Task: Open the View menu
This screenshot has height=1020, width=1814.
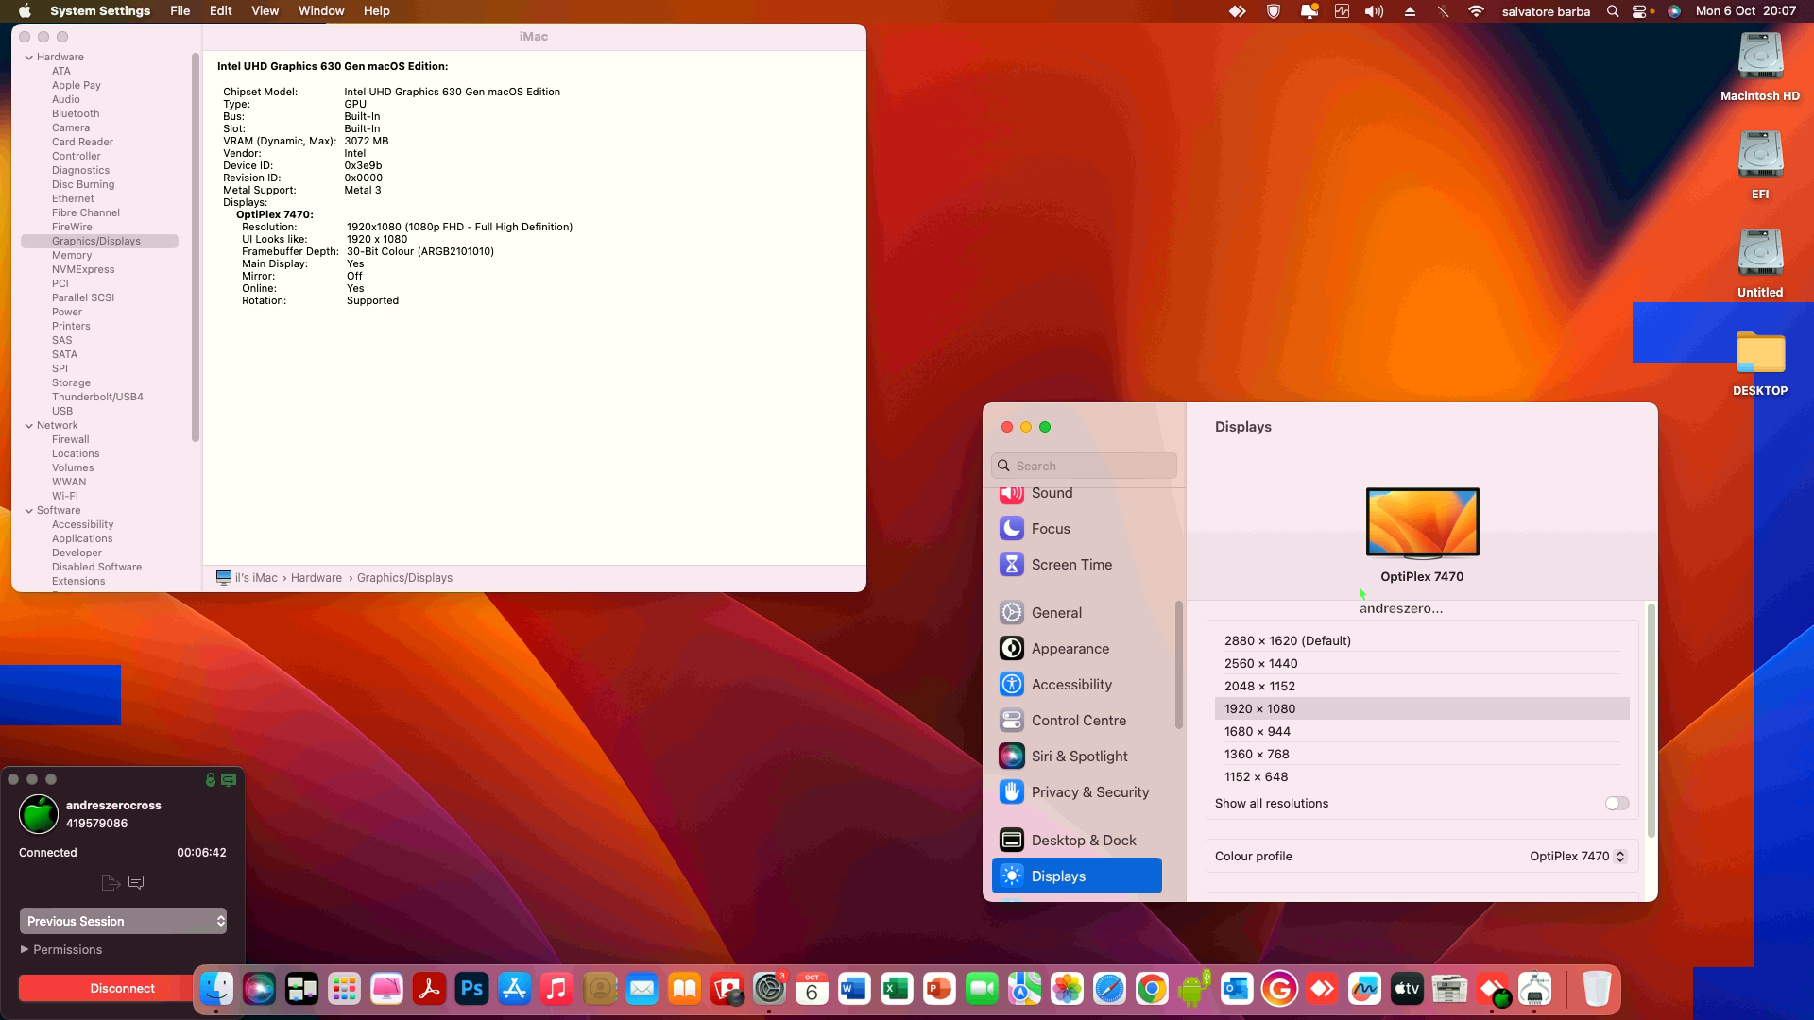Action: pyautogui.click(x=265, y=11)
